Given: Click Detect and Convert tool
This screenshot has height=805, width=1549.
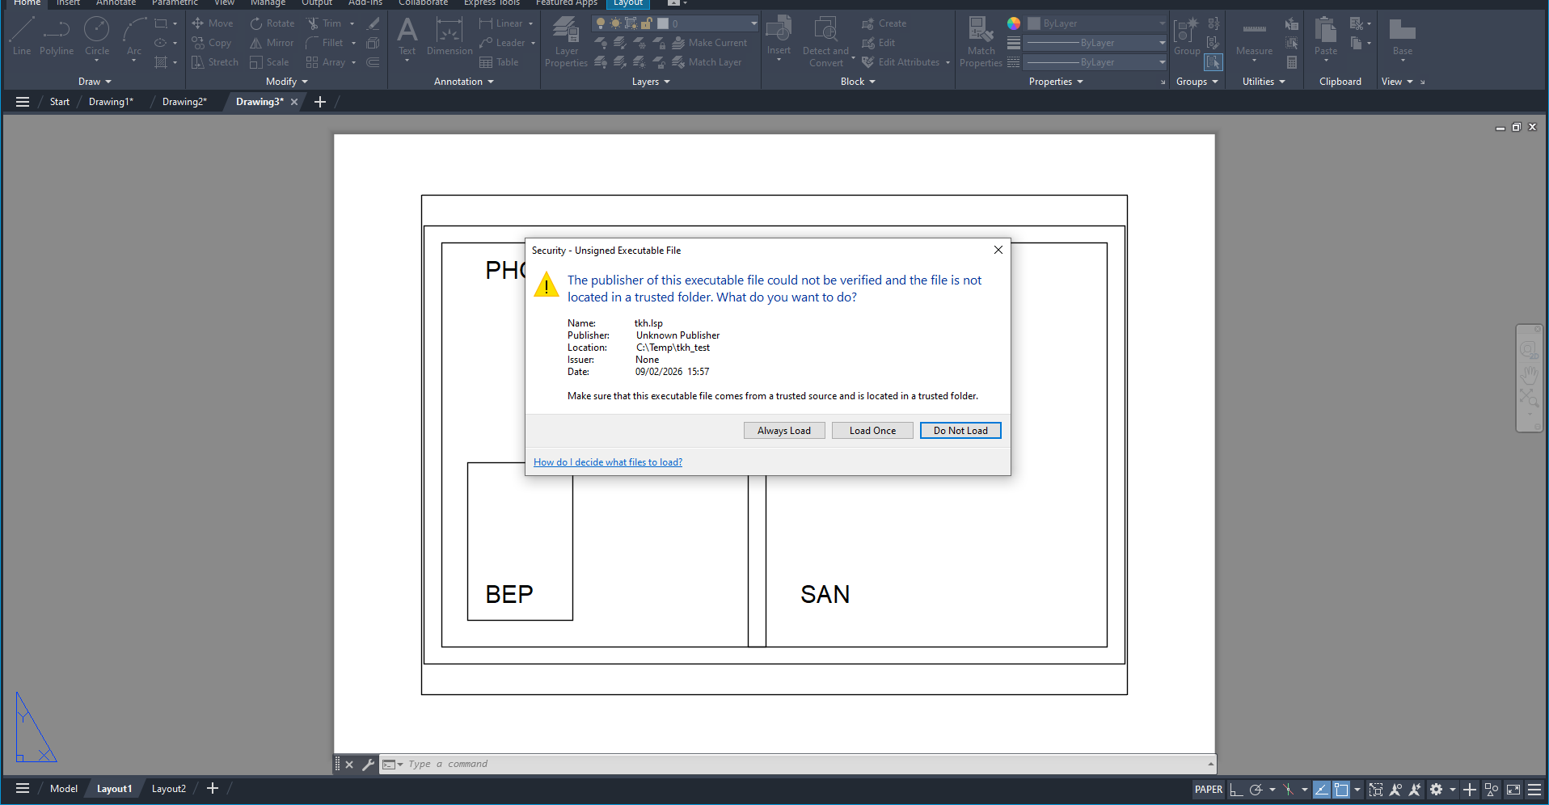Looking at the screenshot, I should pyautogui.click(x=825, y=42).
